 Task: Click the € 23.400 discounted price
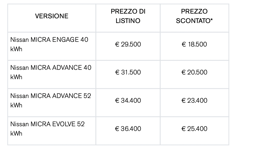point(194,101)
